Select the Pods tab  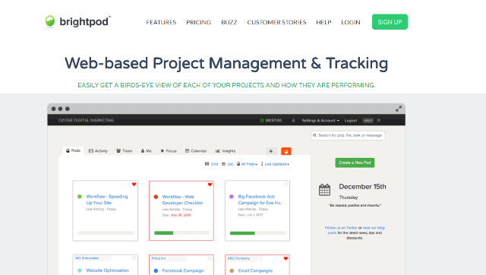[x=73, y=150]
